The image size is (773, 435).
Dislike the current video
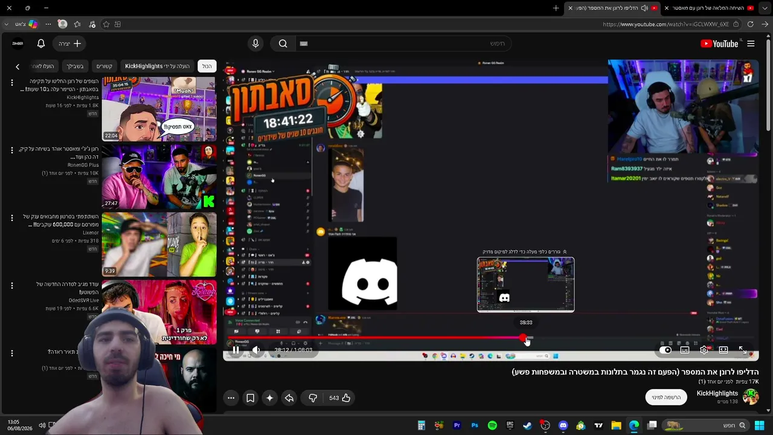point(313,398)
